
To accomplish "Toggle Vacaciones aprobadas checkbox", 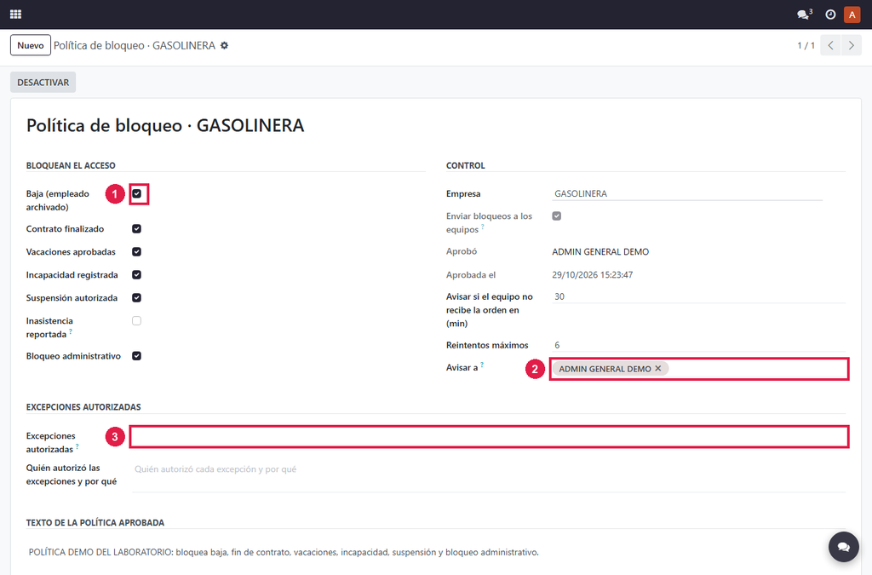I will [137, 251].
